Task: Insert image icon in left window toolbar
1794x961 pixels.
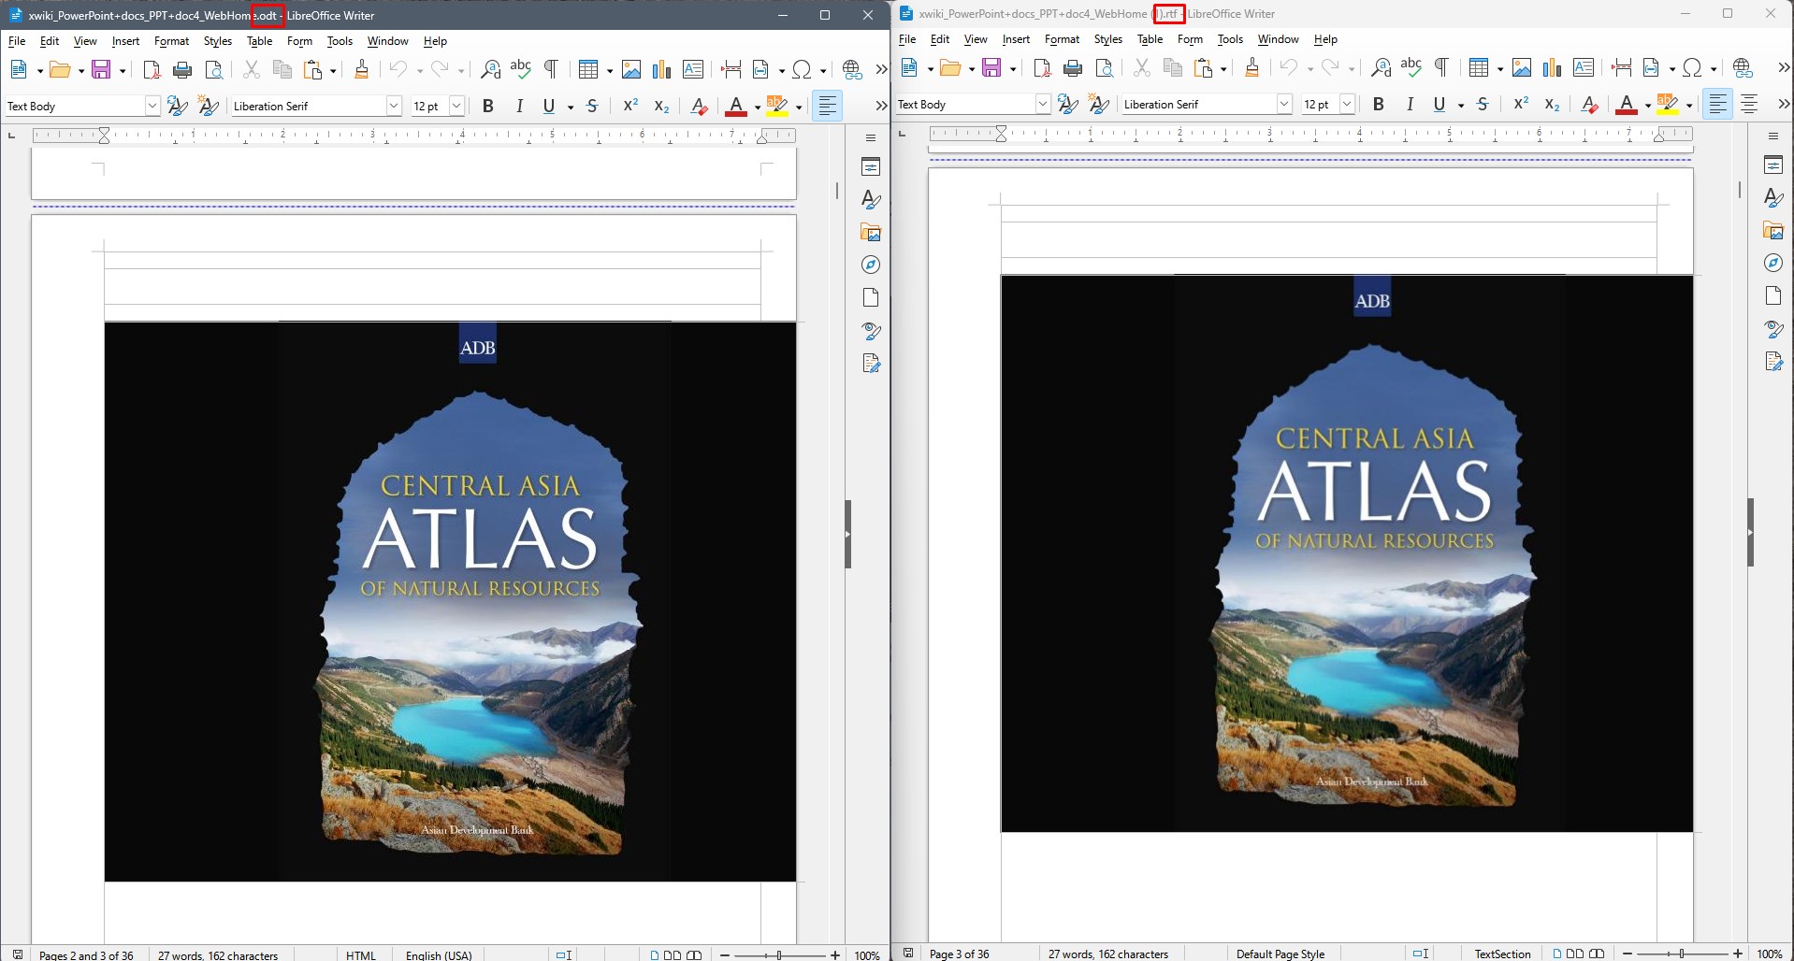Action: tap(631, 69)
